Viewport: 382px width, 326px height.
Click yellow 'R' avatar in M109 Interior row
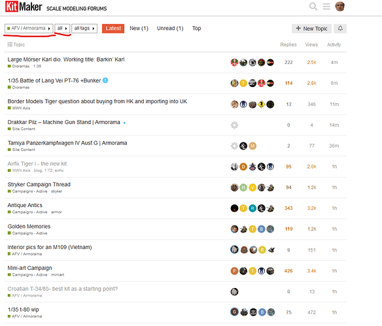(x=262, y=250)
